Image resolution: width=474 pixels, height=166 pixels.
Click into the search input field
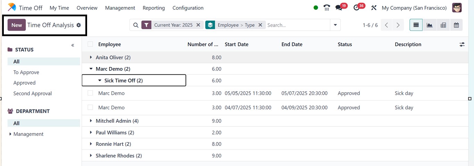tap(297, 25)
